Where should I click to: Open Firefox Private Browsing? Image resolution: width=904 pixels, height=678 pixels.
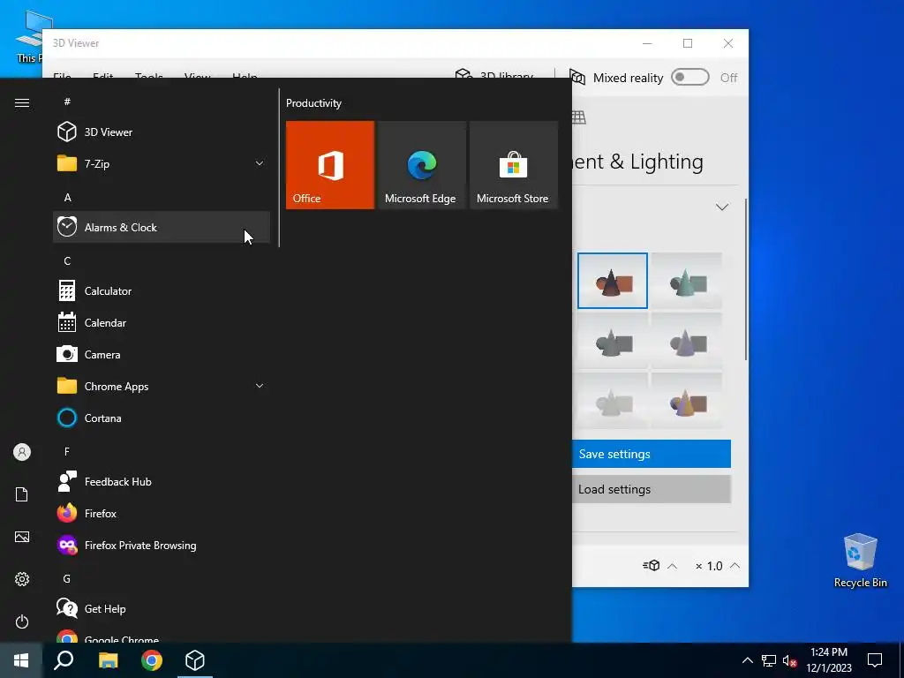[x=161, y=545]
